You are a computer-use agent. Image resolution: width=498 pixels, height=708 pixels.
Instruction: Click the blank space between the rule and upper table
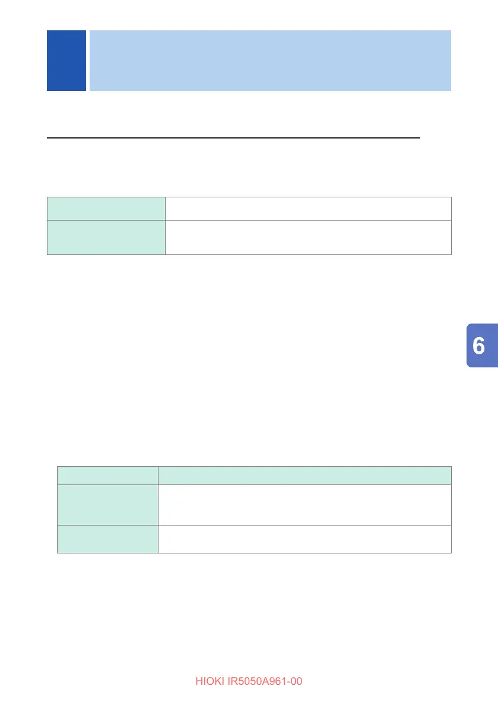pos(249,168)
